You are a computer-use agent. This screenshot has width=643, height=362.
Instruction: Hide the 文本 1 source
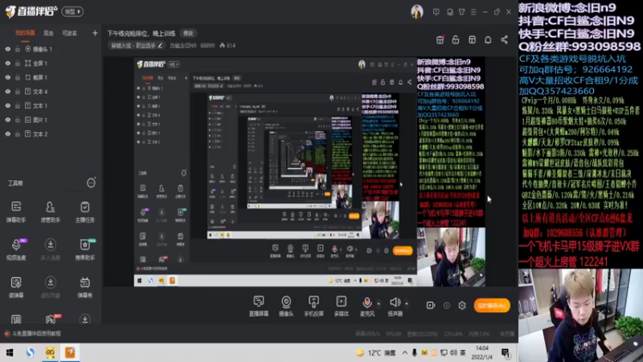pos(8,105)
